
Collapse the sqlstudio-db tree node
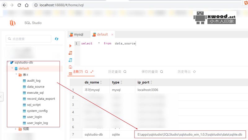[8, 62]
